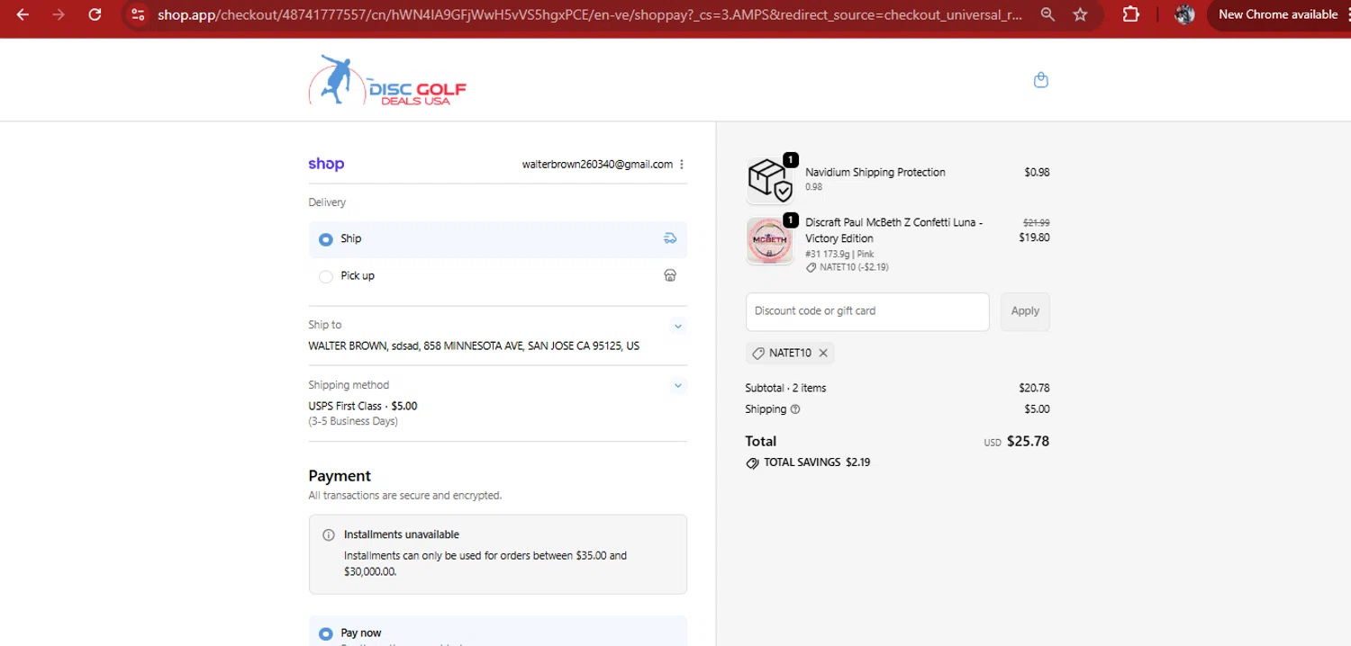The image size is (1351, 646).
Task: Go back to the previous page
Action: 23,14
